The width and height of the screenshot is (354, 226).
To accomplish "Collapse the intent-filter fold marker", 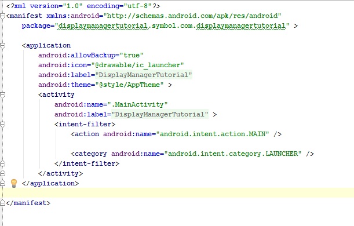I will (2, 125).
